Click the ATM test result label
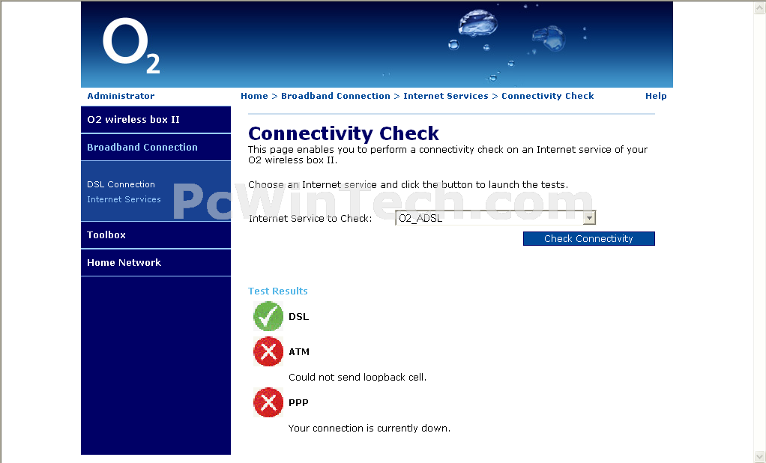766x463 pixels. point(299,351)
